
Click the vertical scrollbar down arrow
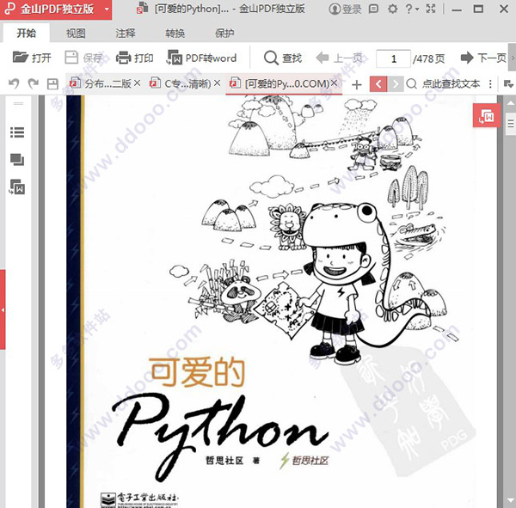click(x=510, y=501)
